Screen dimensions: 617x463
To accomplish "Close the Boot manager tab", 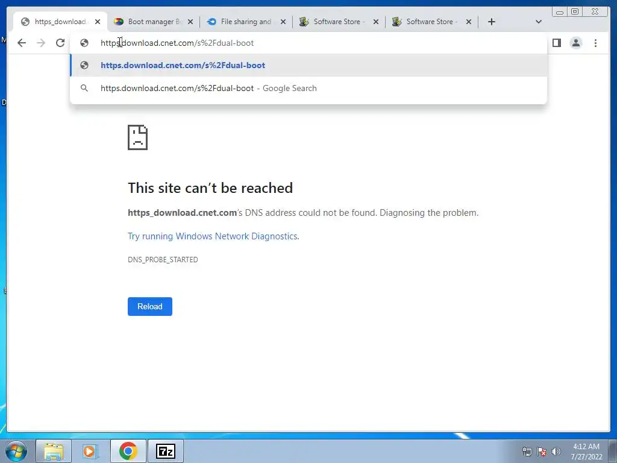I will coord(190,22).
